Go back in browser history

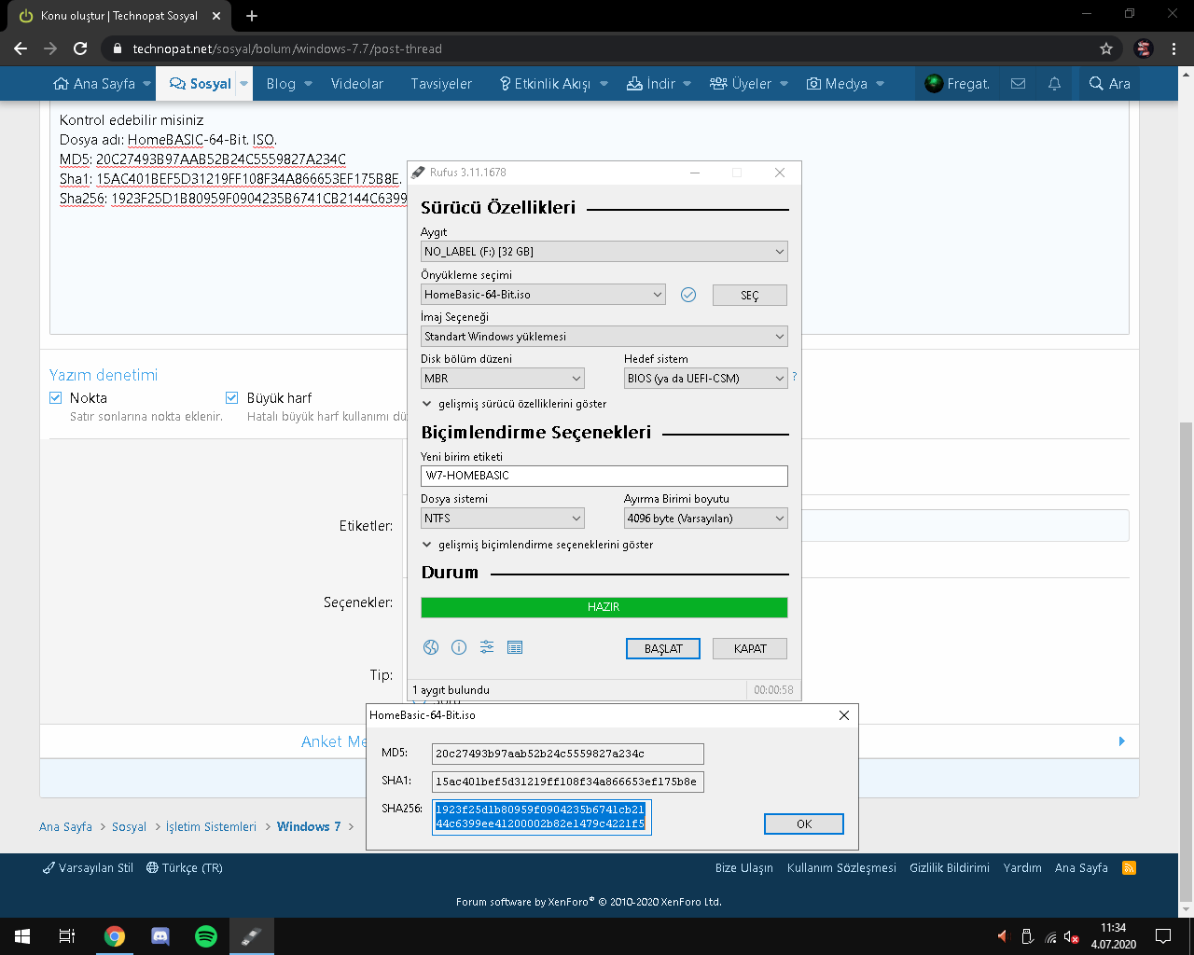coord(21,48)
